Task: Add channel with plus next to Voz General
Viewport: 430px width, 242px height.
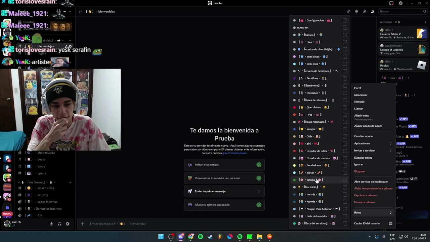Action: tap(70, 183)
